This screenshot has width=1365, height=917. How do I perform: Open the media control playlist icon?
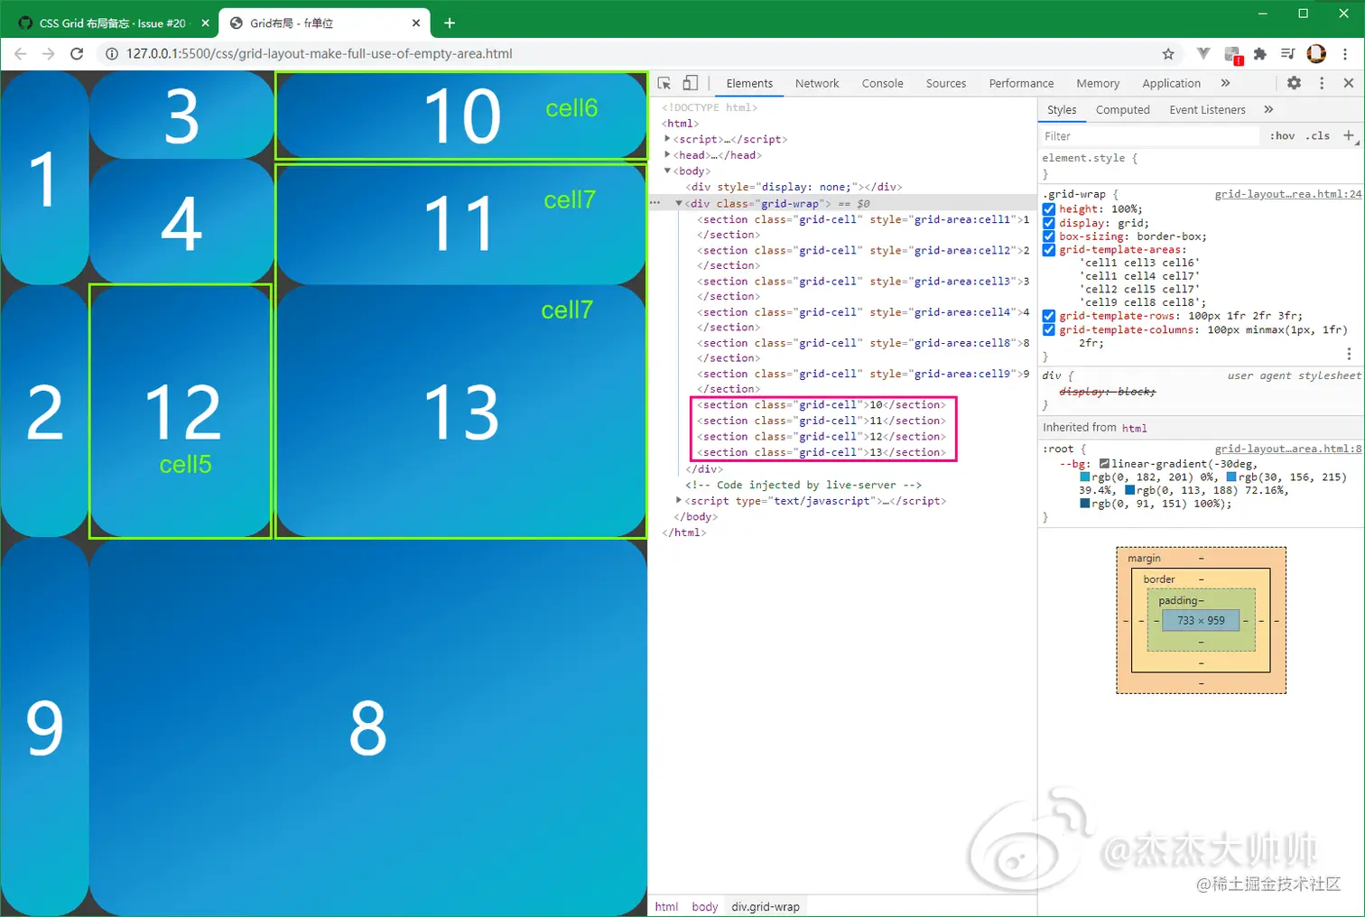[x=1288, y=53]
